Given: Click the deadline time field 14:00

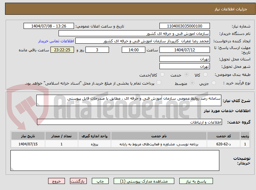Looking at the screenshot, I should [x=134, y=50].
